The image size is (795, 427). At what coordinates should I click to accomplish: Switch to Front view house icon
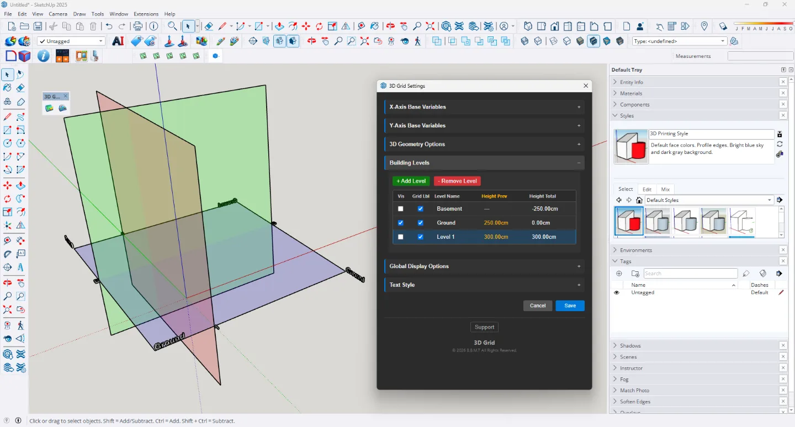[554, 26]
